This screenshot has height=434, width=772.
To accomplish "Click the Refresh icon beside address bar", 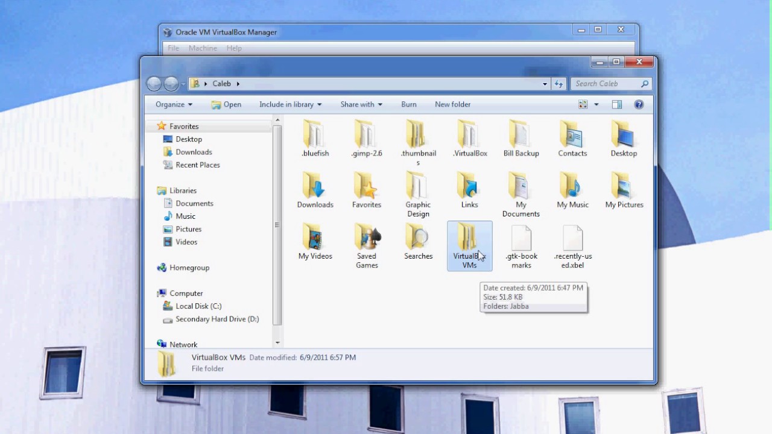I will [x=558, y=84].
